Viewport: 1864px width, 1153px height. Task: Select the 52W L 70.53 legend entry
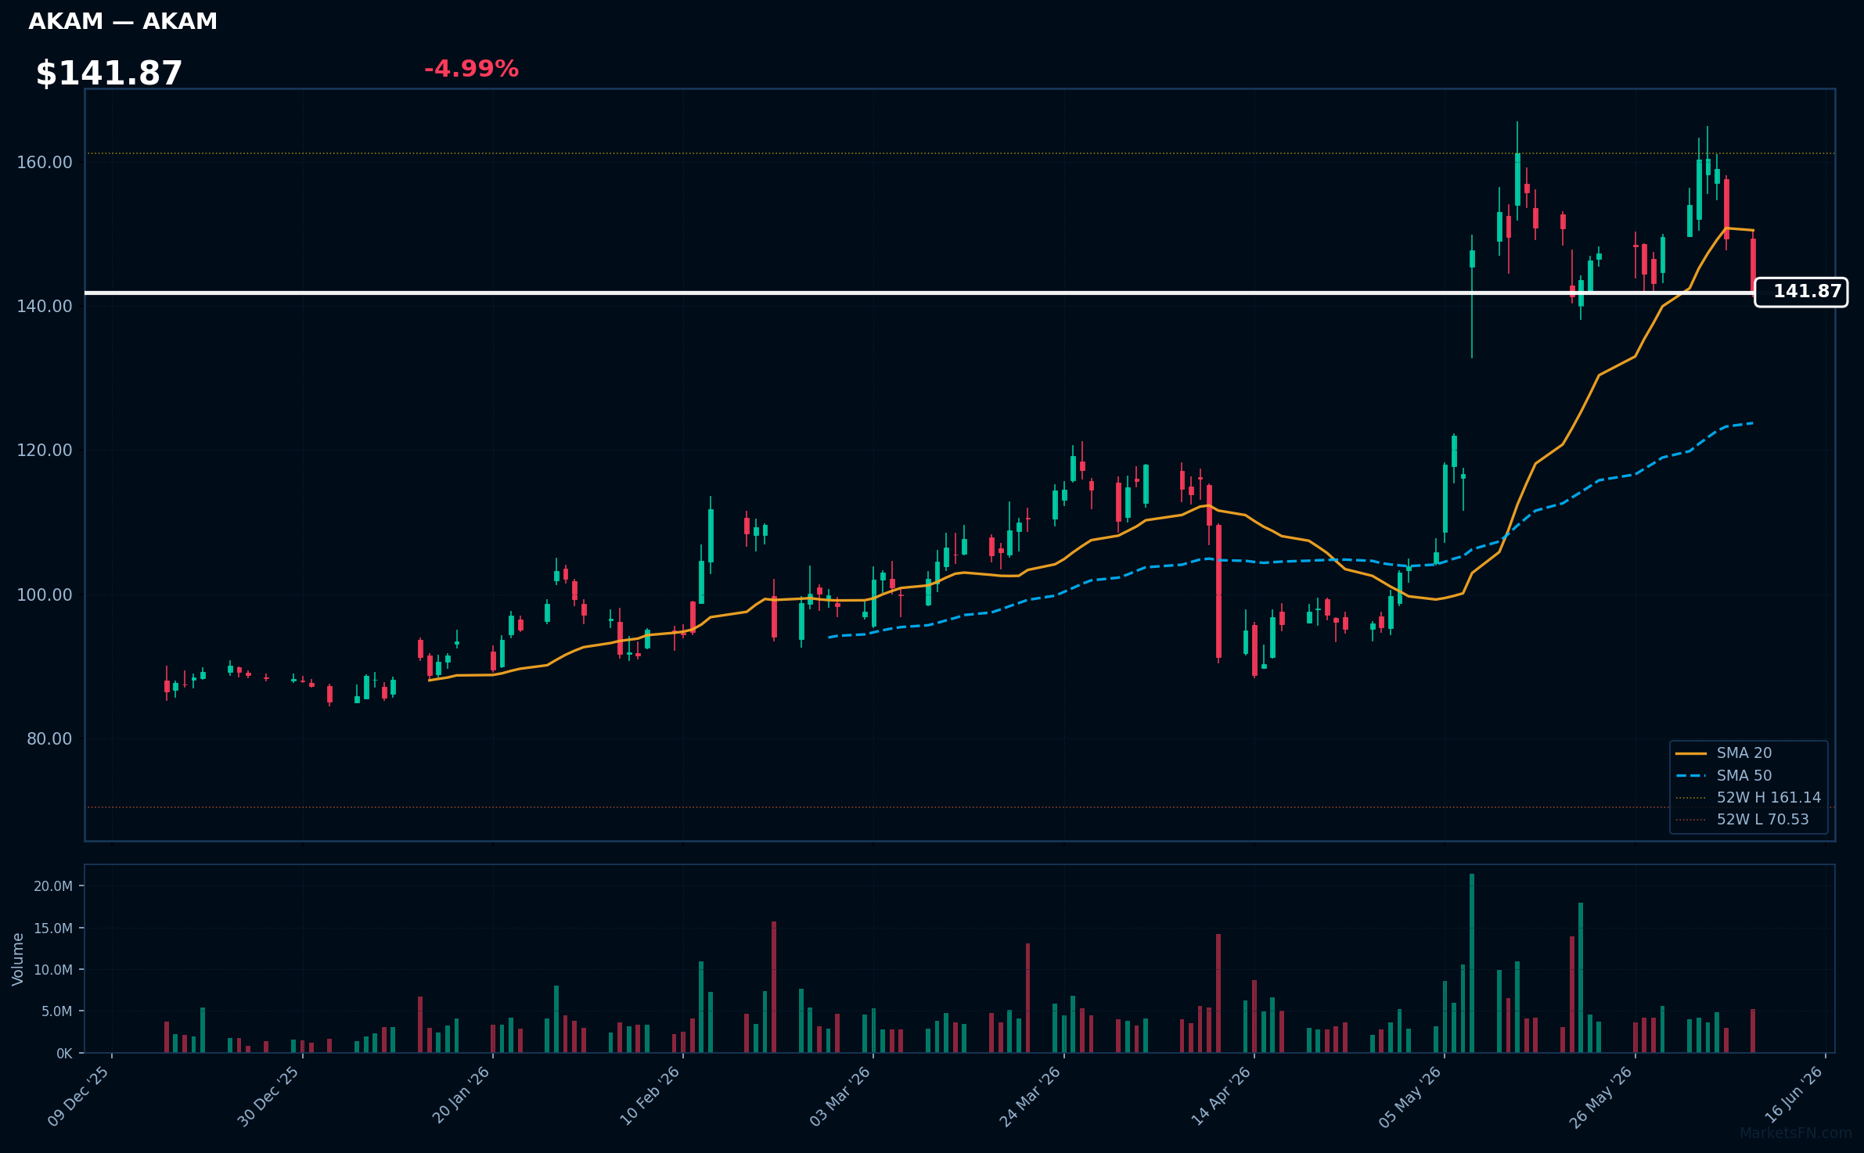pyautogui.click(x=1742, y=820)
